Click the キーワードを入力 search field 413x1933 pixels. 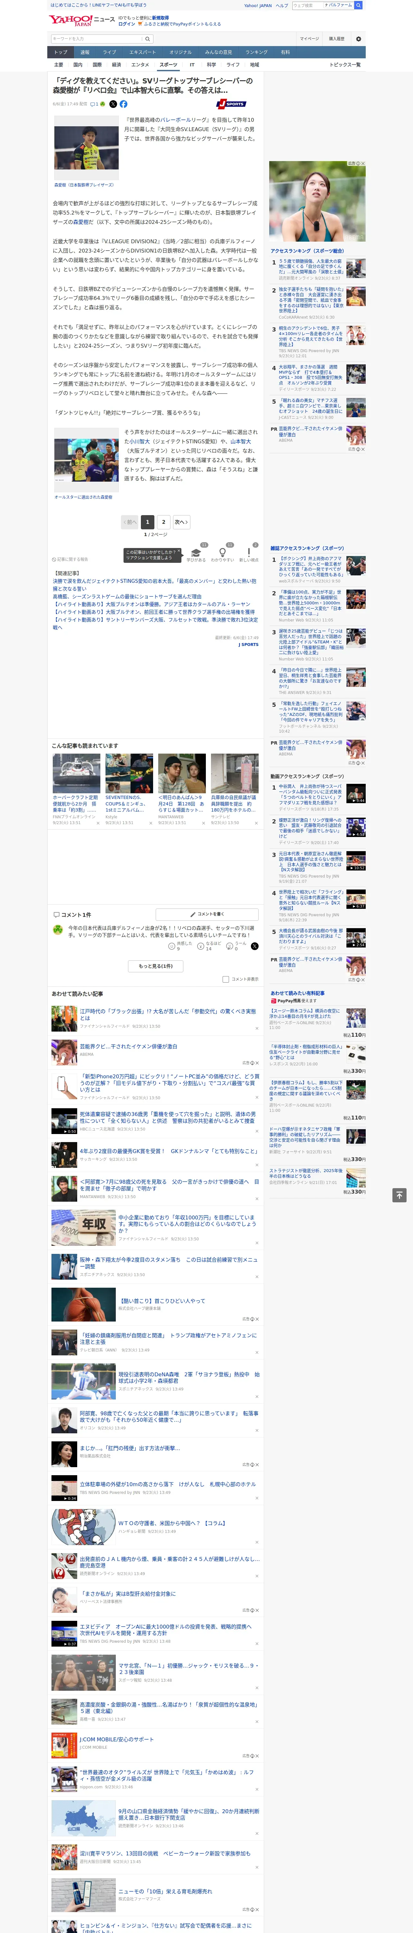[97, 39]
